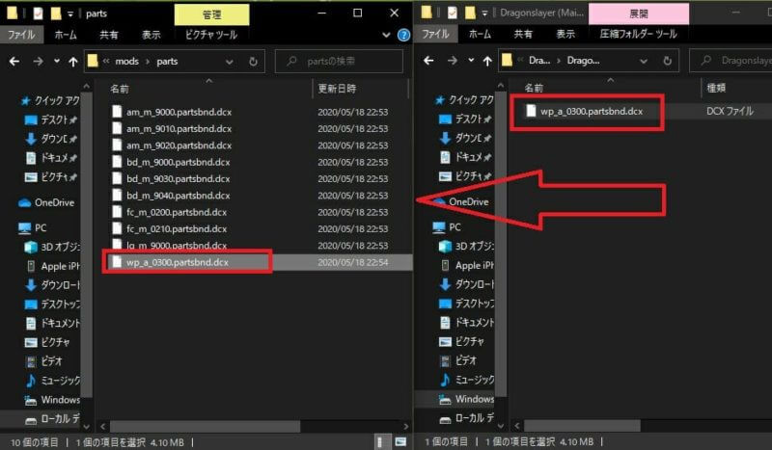Click horizontal scrollbar in parts file list
The height and width of the screenshot is (450, 772).
[205, 427]
